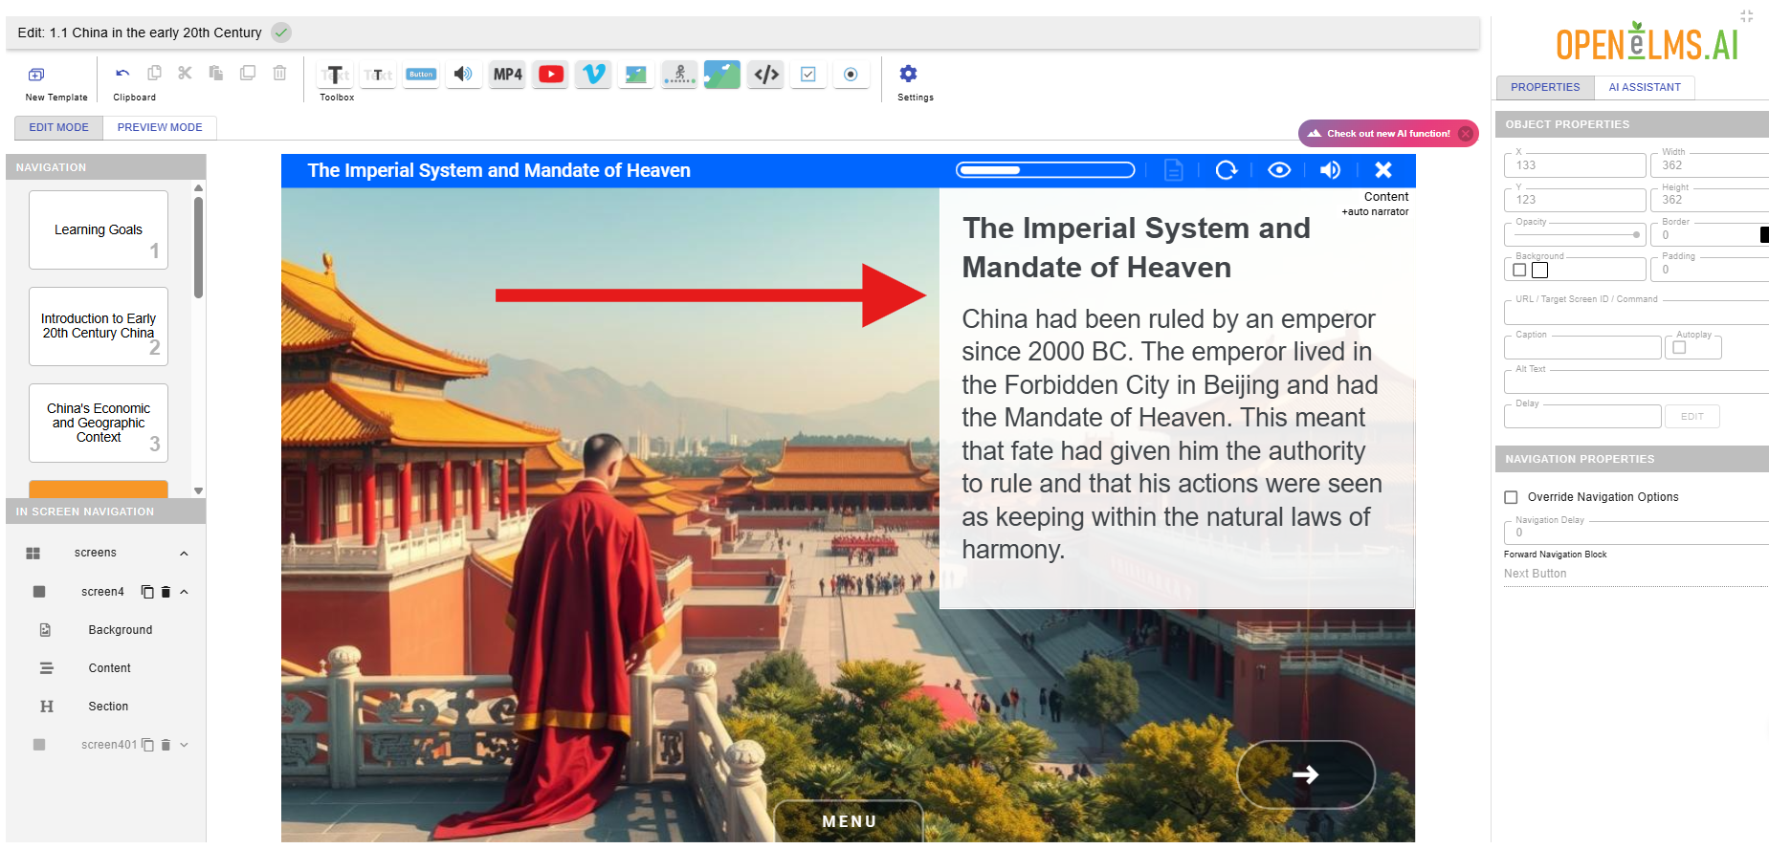
Task: Open the AI Assistant tab
Action: coord(1645,87)
